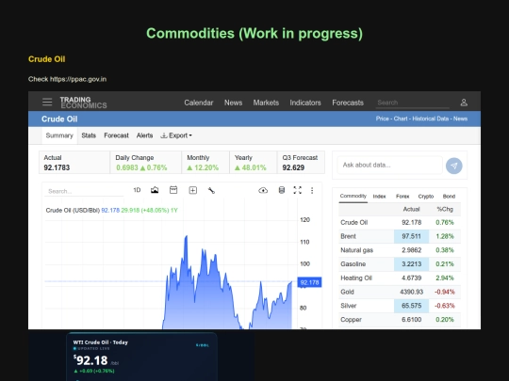
Task: Open the Natural gas row link
Action: pos(356,250)
